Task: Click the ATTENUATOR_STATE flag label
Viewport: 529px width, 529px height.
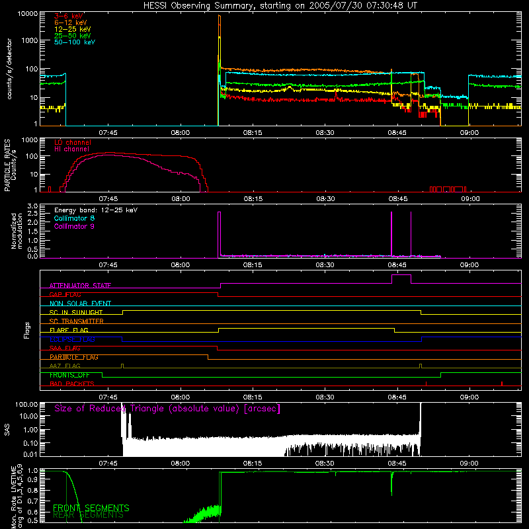Action: click(80, 286)
